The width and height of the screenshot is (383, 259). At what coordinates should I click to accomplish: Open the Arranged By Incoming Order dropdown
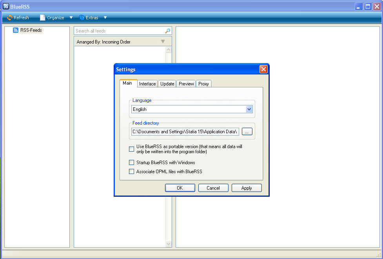(162, 42)
